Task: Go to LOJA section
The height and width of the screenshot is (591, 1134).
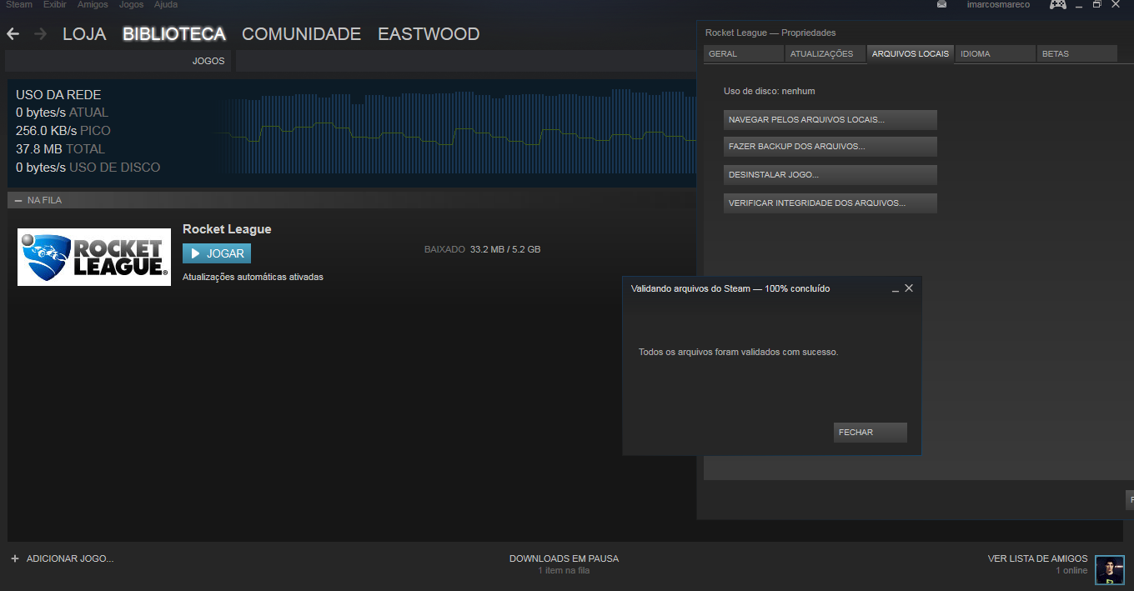Action: pyautogui.click(x=84, y=34)
